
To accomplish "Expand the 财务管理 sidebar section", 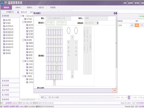I will [10, 85].
